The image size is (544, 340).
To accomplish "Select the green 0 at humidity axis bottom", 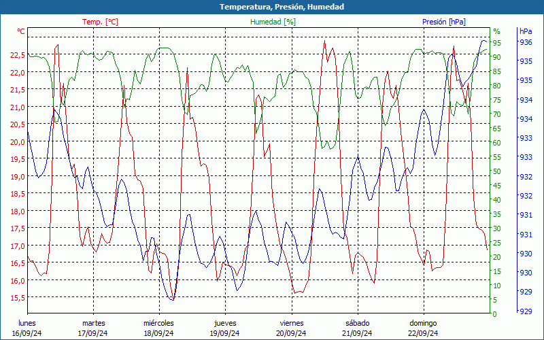I will pos(495,314).
